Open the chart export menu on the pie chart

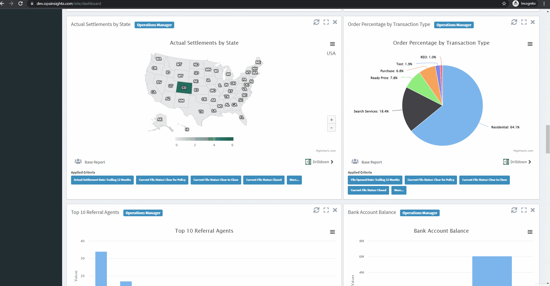click(530, 44)
